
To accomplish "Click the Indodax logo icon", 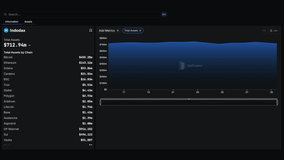I will (x=6, y=30).
